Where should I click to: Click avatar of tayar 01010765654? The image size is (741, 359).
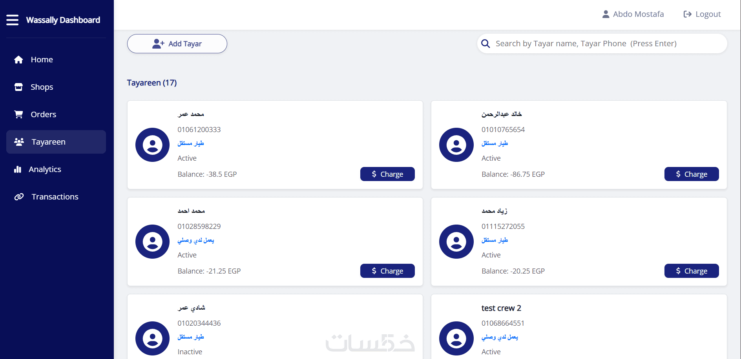click(x=456, y=145)
